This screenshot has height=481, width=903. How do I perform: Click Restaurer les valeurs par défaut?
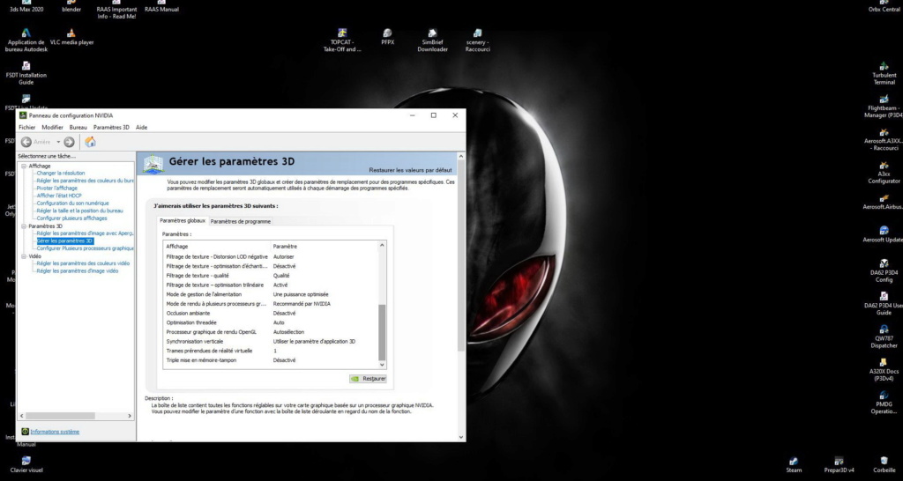[x=411, y=170]
